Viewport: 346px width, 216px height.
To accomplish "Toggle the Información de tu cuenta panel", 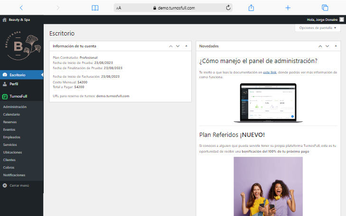I will [186, 46].
